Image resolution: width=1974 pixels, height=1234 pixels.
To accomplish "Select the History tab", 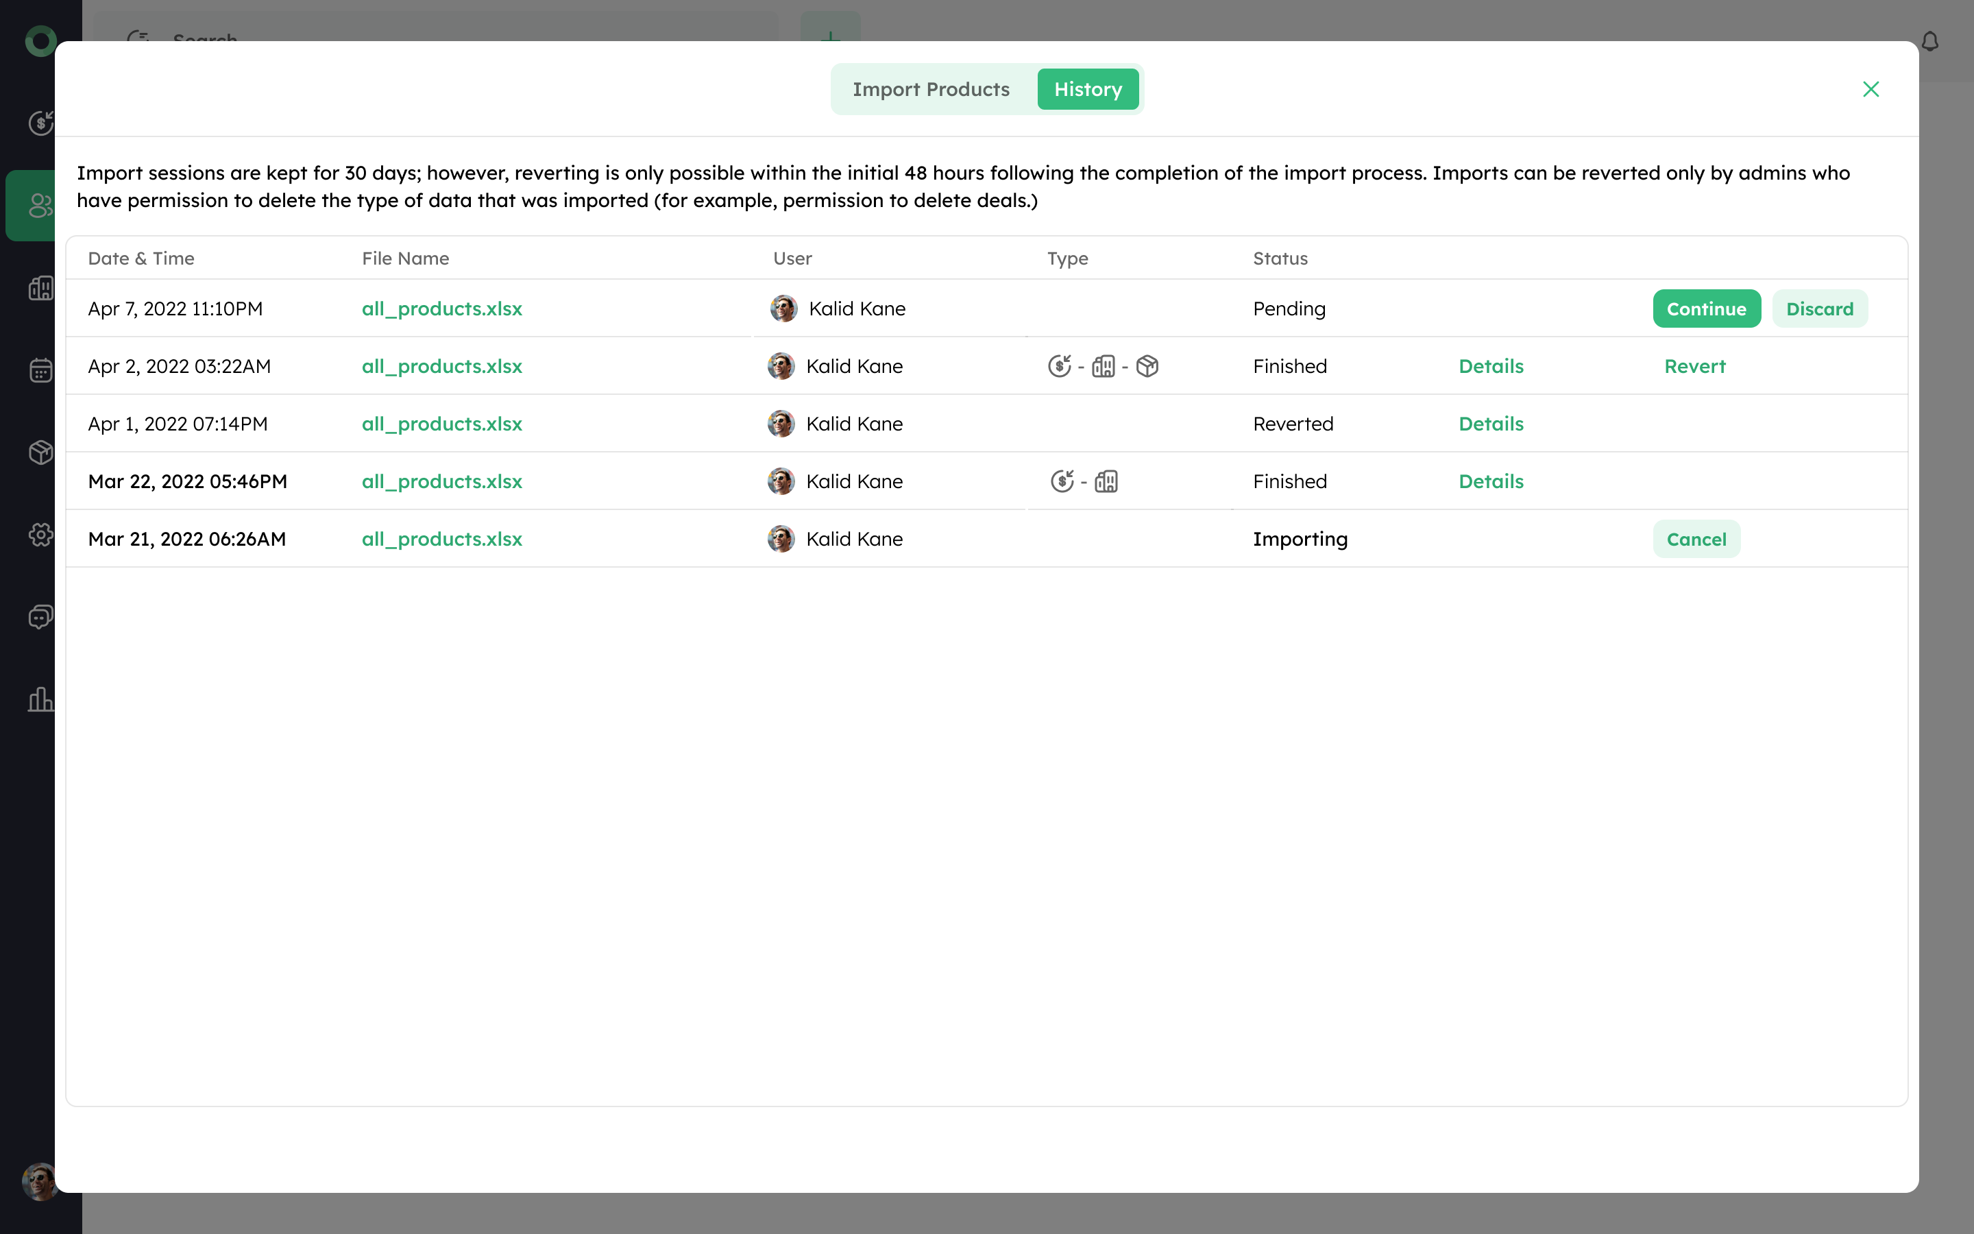I will pos(1087,89).
